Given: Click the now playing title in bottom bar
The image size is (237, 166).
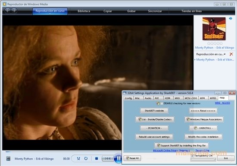Looking at the screenshot, I should [34, 159].
